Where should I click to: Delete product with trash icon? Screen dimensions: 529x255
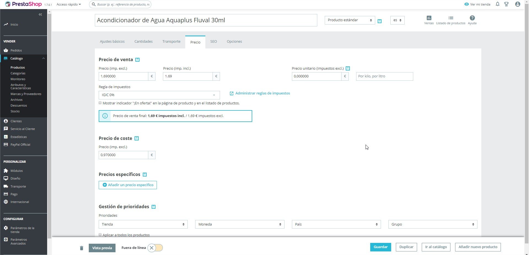pyautogui.click(x=81, y=248)
